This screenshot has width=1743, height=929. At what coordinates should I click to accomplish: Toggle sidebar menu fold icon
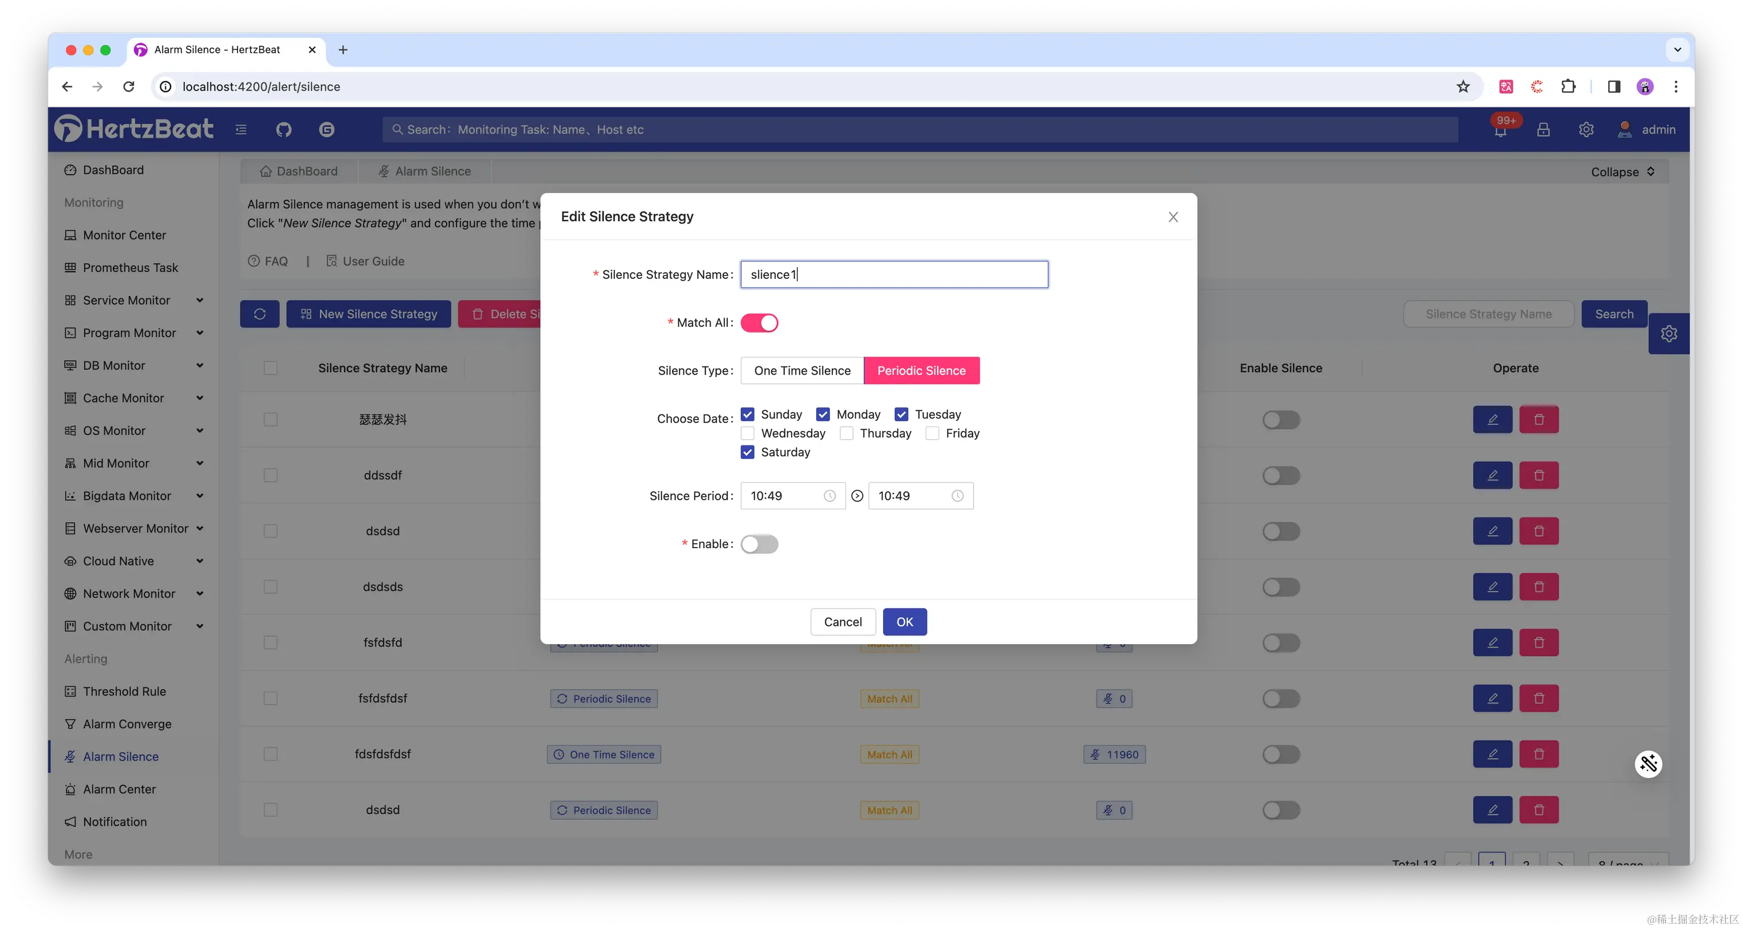pos(241,129)
